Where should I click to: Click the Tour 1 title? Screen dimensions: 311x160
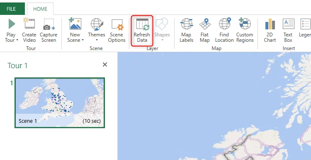[17, 65]
